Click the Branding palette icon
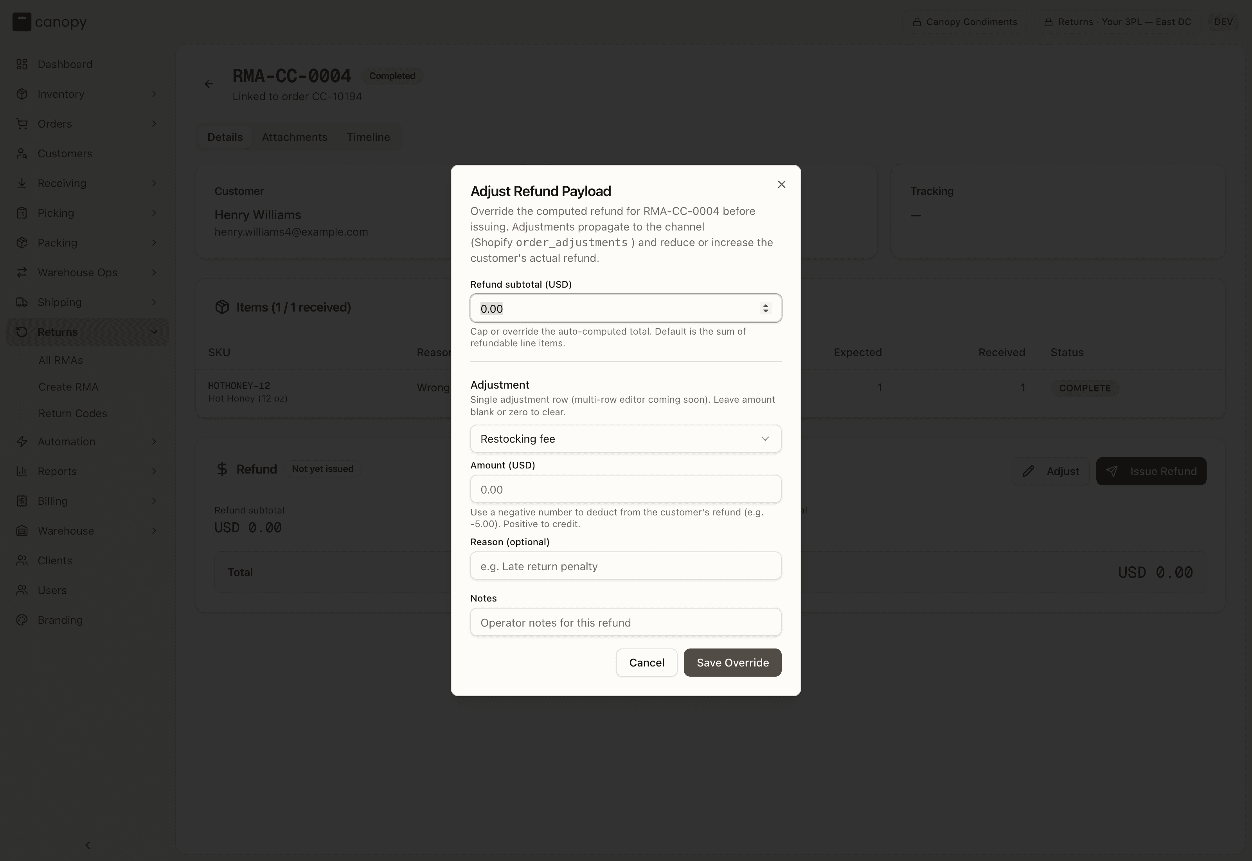The image size is (1252, 861). (x=22, y=620)
